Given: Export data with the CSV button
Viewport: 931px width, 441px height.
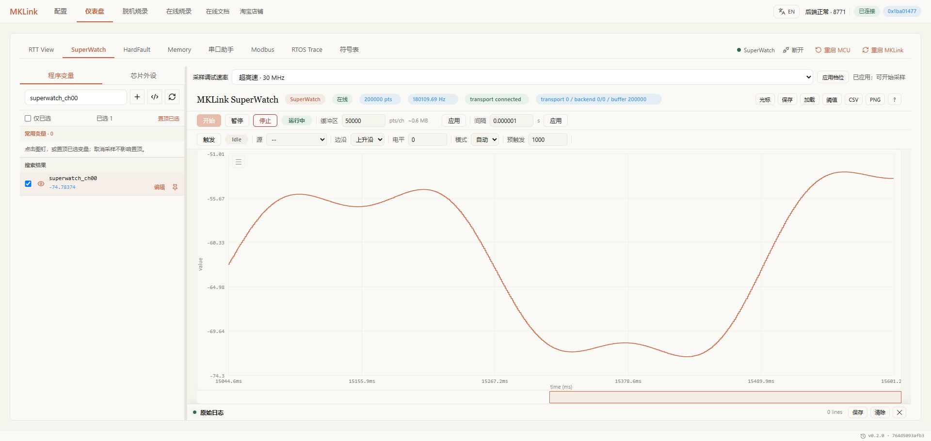Looking at the screenshot, I should [x=853, y=100].
